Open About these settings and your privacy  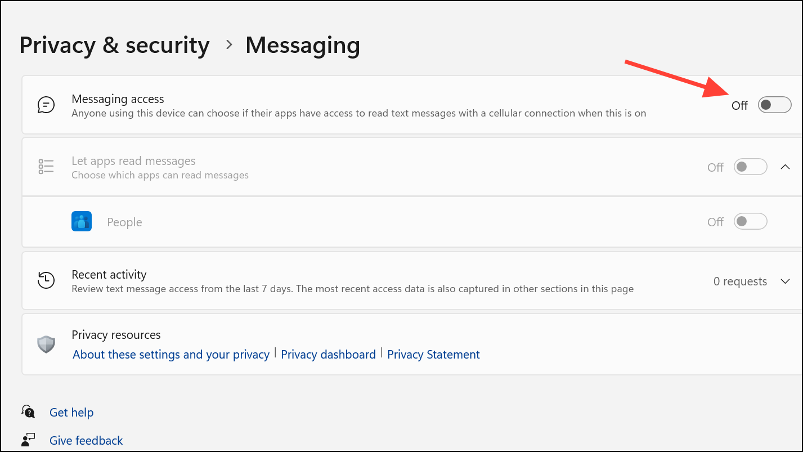click(x=171, y=355)
